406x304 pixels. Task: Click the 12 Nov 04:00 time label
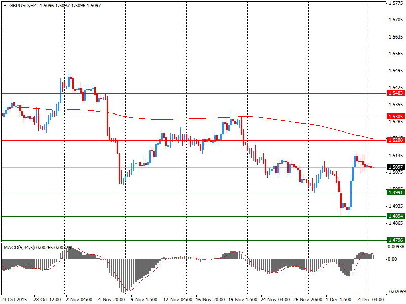click(x=178, y=300)
